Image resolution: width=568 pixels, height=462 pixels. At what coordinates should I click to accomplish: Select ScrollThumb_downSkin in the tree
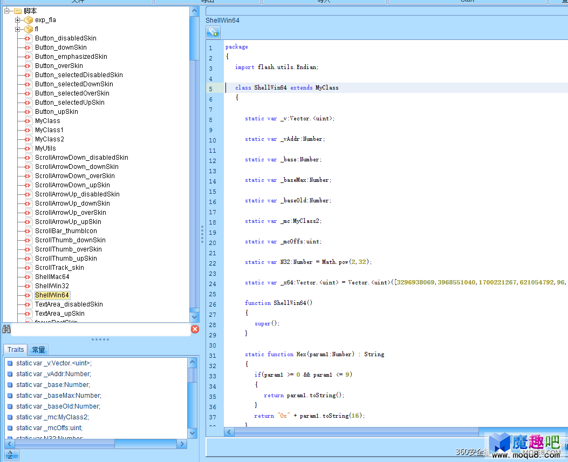click(70, 240)
